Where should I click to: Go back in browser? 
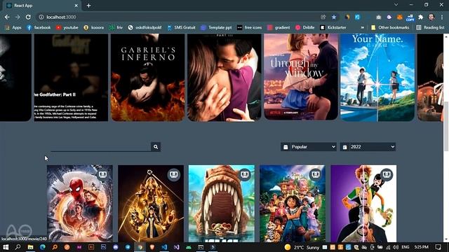pyautogui.click(x=7, y=17)
